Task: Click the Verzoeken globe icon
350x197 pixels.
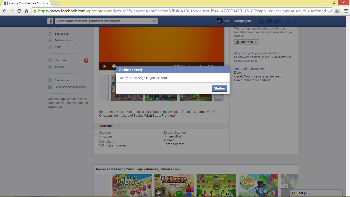Action: (x=50, y=60)
